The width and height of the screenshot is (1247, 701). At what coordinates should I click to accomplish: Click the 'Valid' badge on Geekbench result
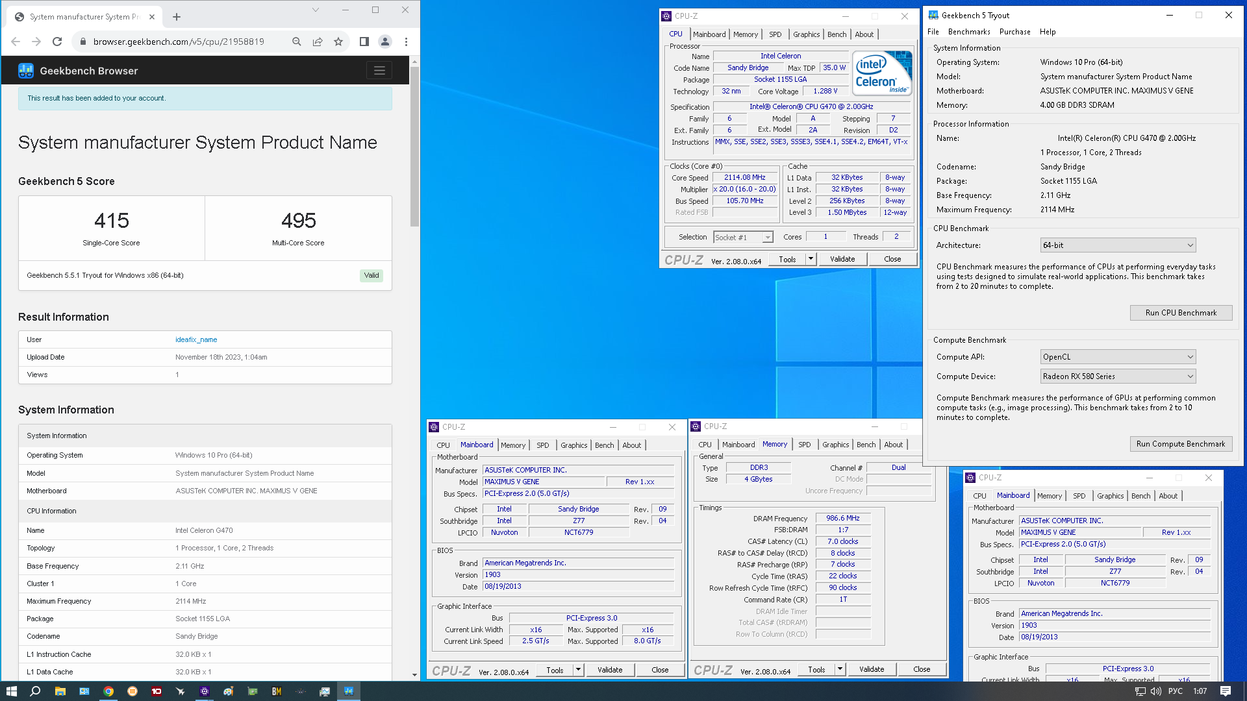[x=372, y=275]
